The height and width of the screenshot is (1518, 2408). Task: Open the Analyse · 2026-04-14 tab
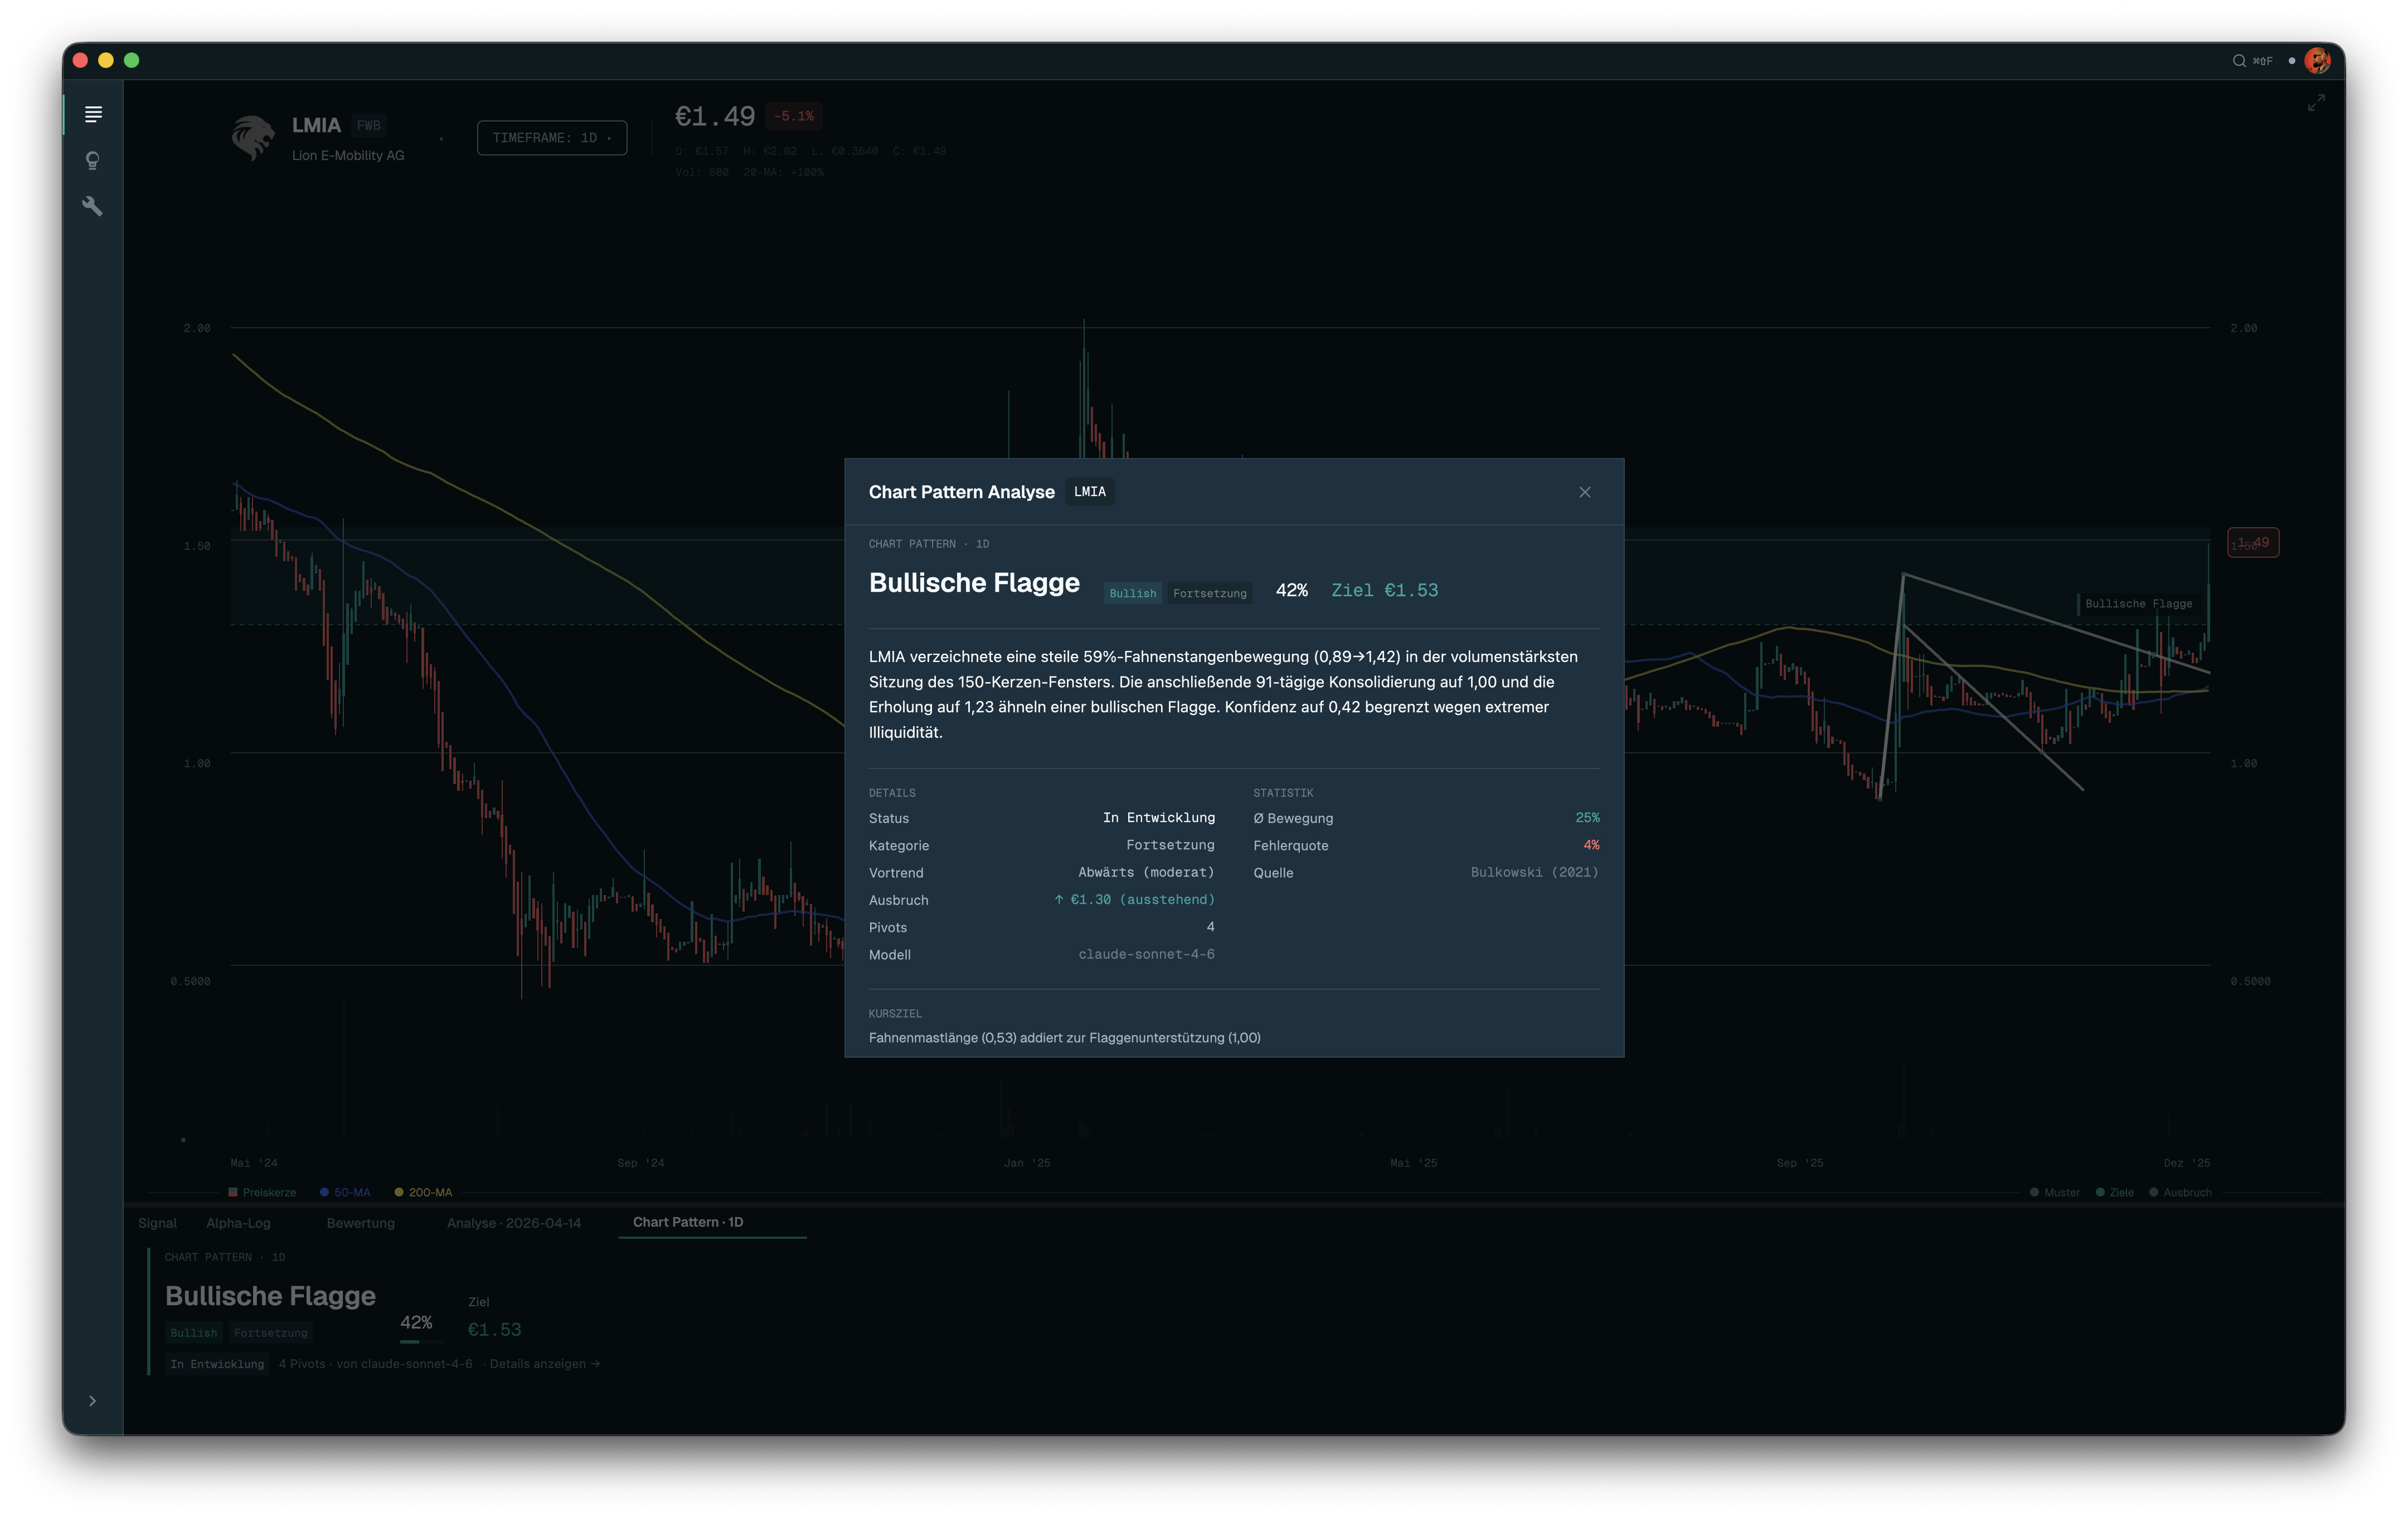pyautogui.click(x=514, y=1223)
